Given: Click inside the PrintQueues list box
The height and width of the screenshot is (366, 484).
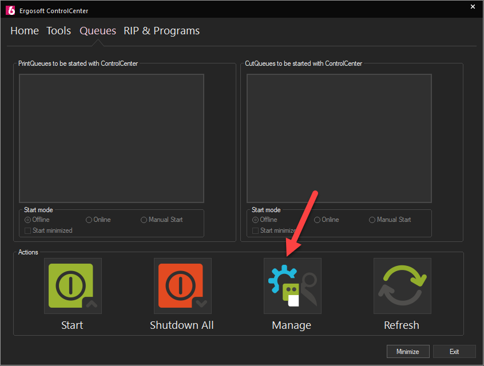Looking at the screenshot, I should tap(112, 138).
